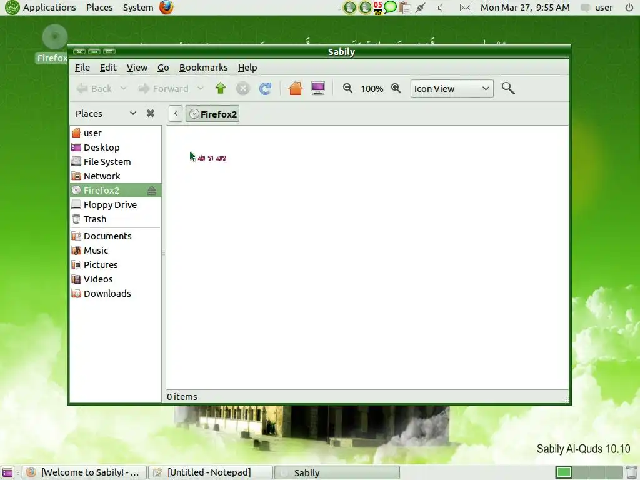640x480 pixels.
Task: Go up to parent folder with green arrow
Action: pyautogui.click(x=221, y=88)
